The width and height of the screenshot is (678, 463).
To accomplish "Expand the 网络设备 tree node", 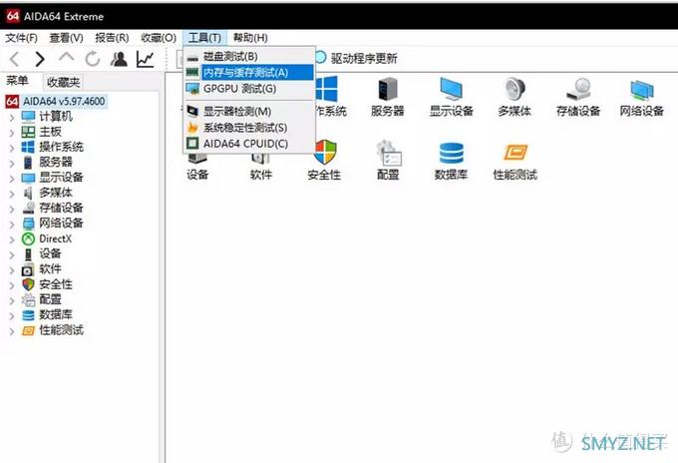I will 12,225.
